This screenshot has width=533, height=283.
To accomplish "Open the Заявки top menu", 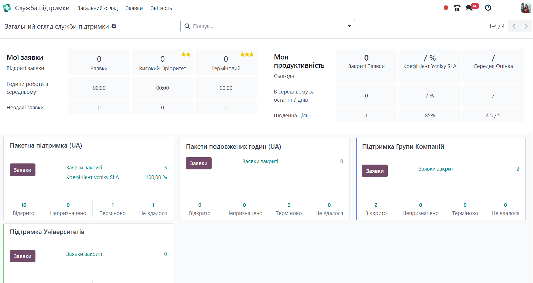I will (134, 8).
